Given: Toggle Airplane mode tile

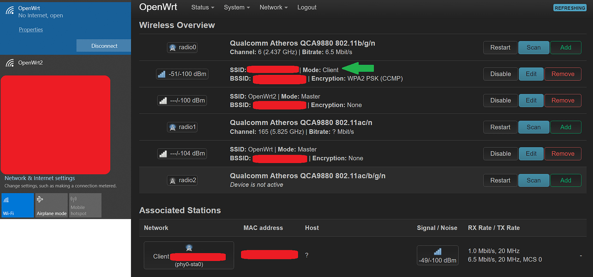Looking at the screenshot, I should [51, 205].
